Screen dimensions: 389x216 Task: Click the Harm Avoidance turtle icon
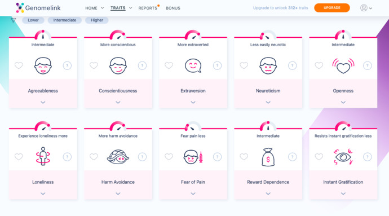pyautogui.click(x=118, y=157)
